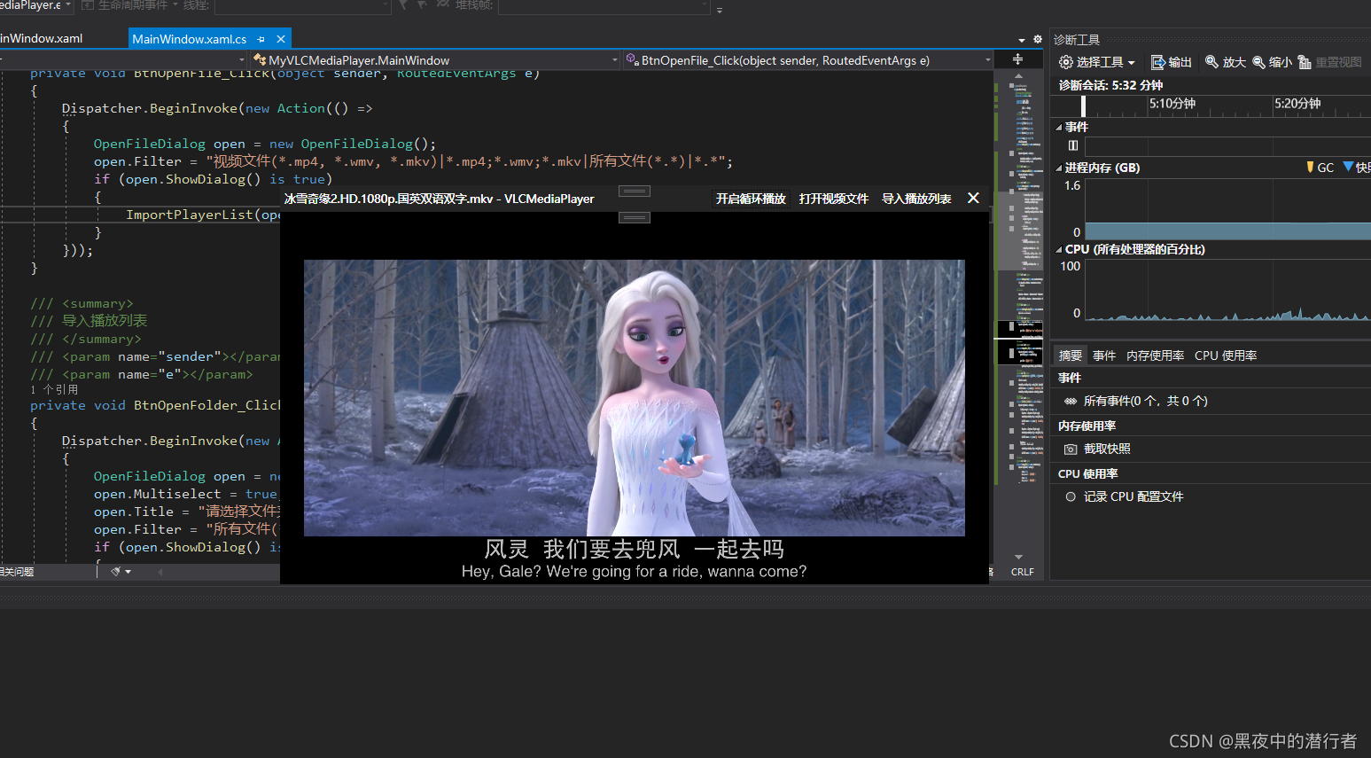1371x758 pixels.
Task: Click the 1 个引用 code lens link
Action: (x=54, y=389)
